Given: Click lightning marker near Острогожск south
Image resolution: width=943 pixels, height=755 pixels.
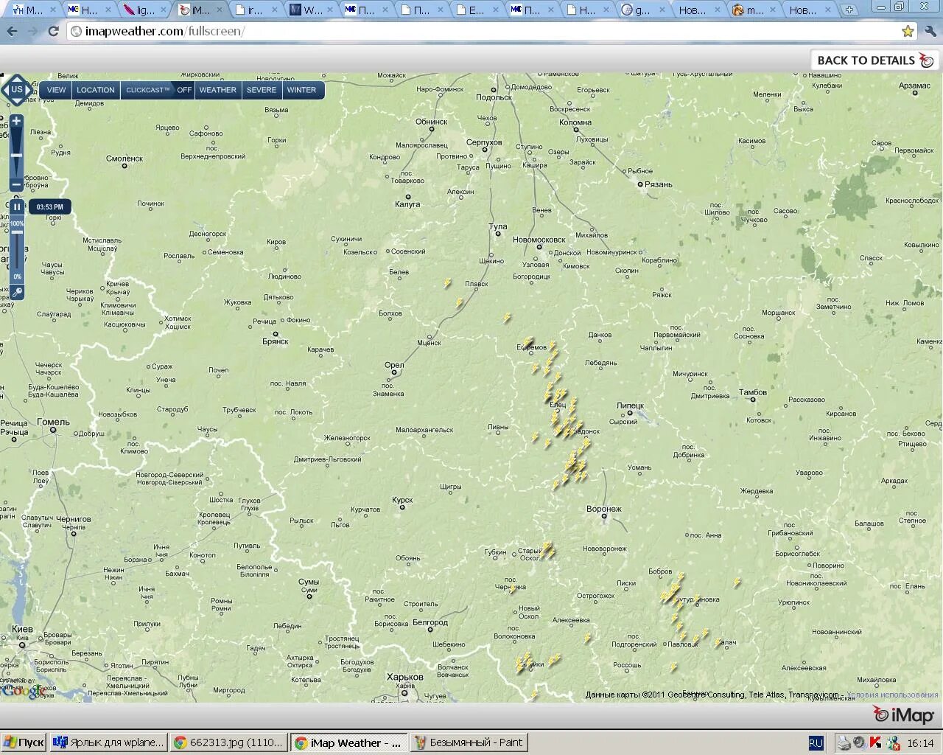Looking at the screenshot, I should coord(587,638).
